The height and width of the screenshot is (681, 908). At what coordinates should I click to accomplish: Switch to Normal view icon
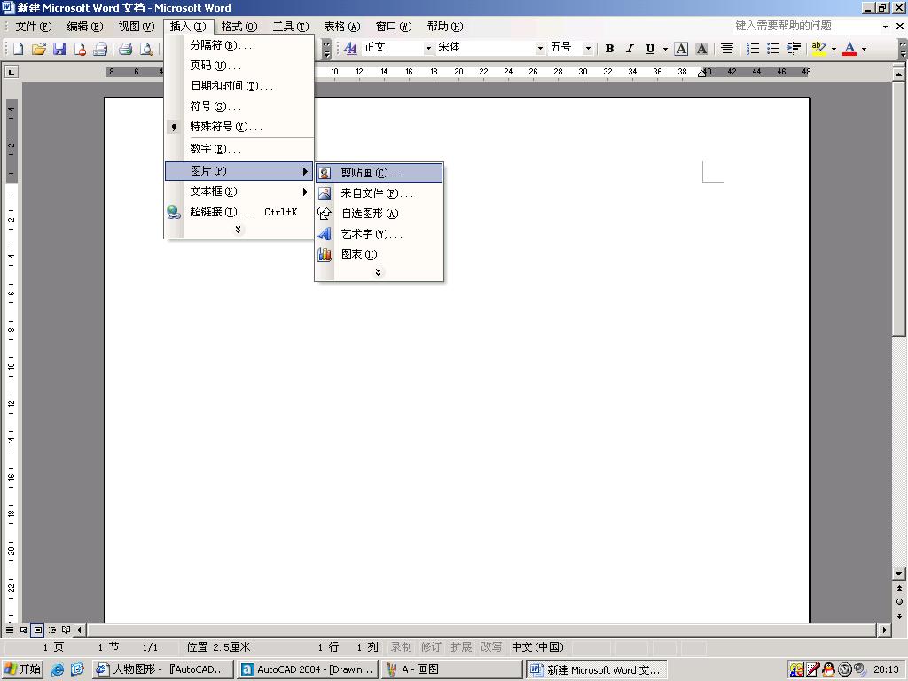[x=10, y=630]
